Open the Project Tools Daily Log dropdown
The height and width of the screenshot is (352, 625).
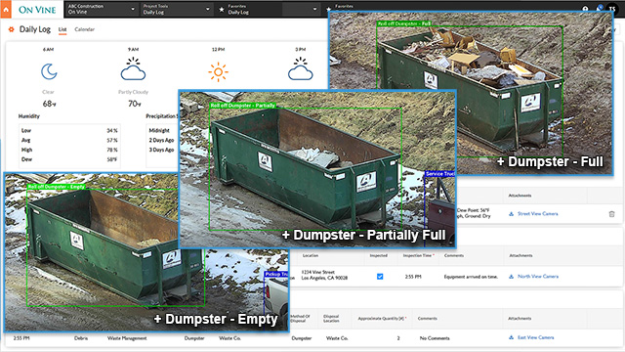(x=177, y=9)
